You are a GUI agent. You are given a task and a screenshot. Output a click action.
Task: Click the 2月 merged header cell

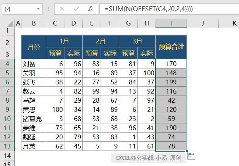pyautogui.click(x=101, y=41)
